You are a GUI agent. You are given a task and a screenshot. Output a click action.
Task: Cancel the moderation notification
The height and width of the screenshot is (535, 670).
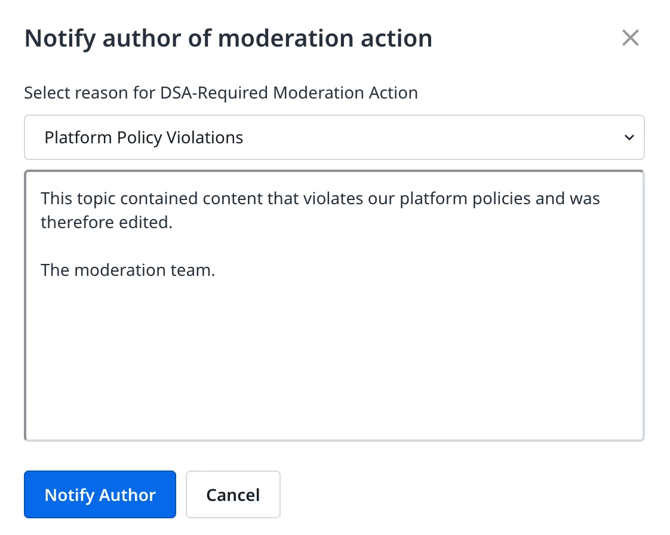pyautogui.click(x=233, y=495)
